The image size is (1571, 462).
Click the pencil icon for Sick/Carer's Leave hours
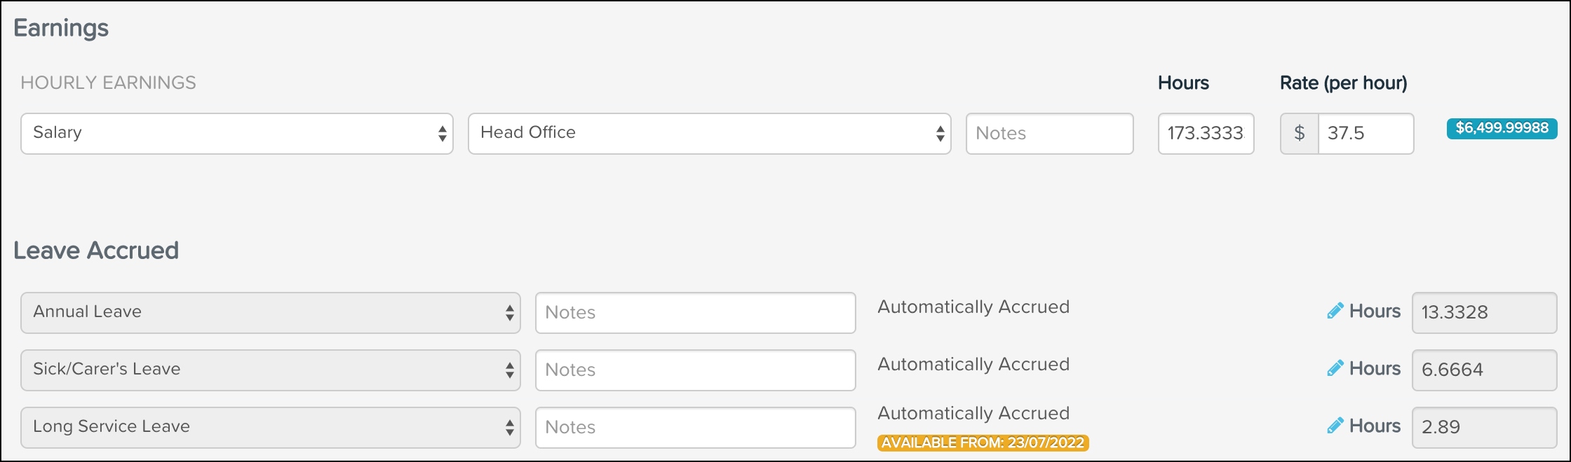(1335, 368)
